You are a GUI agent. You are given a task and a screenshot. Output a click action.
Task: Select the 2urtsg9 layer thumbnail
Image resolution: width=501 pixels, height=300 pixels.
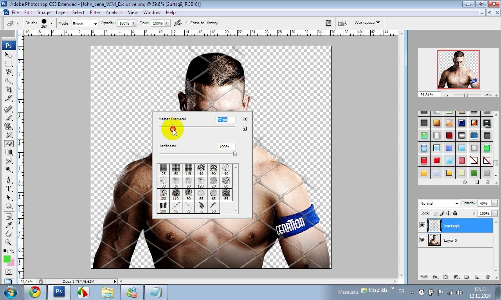434,226
